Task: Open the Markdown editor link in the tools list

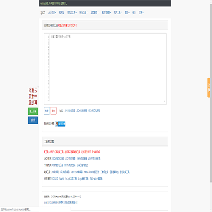Action: (x=77, y=172)
